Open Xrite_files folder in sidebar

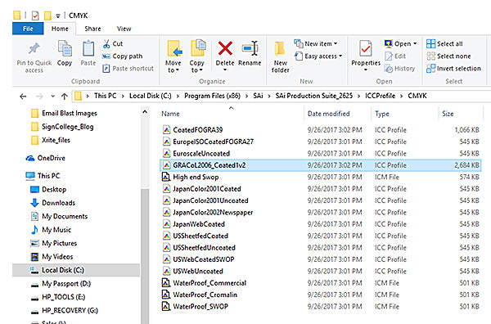point(51,140)
